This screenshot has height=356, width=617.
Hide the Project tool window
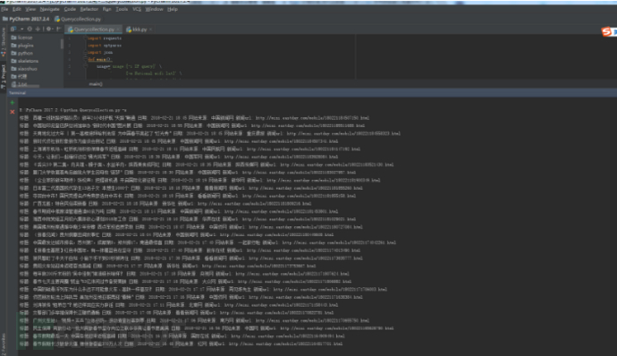(58, 29)
